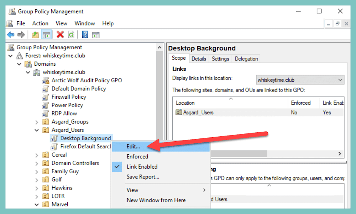Open the whiskeytime.club location dropdown
The width and height of the screenshot is (356, 214).
click(339, 79)
